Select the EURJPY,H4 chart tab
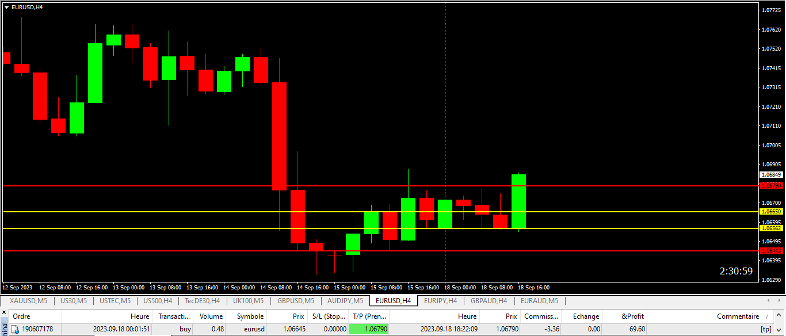Screen dimensions: 786x336 point(440,300)
